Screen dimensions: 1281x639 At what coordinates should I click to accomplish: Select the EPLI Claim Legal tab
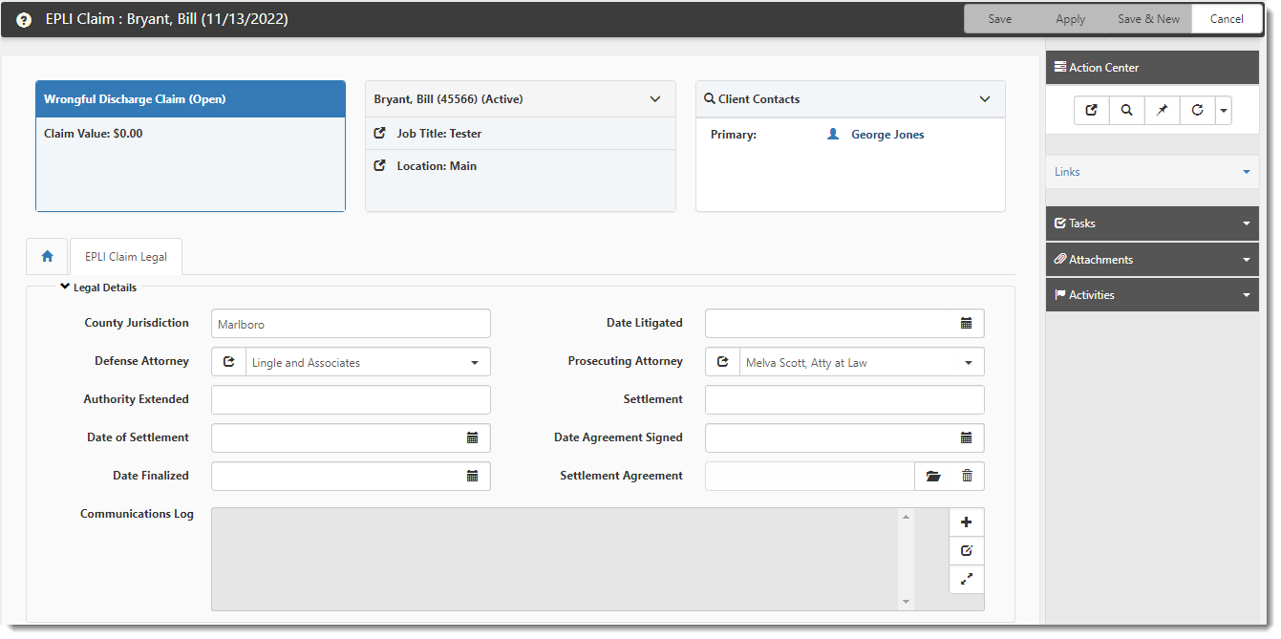(x=126, y=257)
